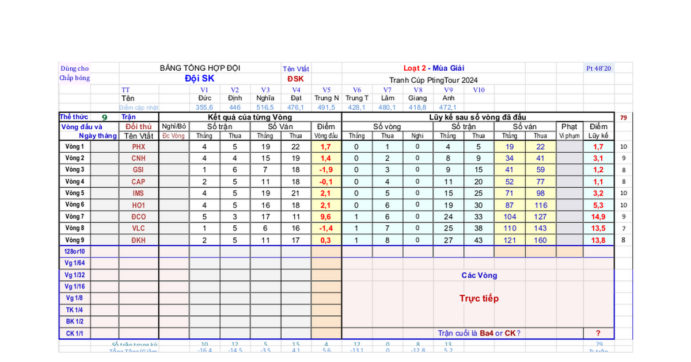Select 'Trận cuối là Ba4 or CK?' cell
This screenshot has height=362, width=691.
point(479,333)
